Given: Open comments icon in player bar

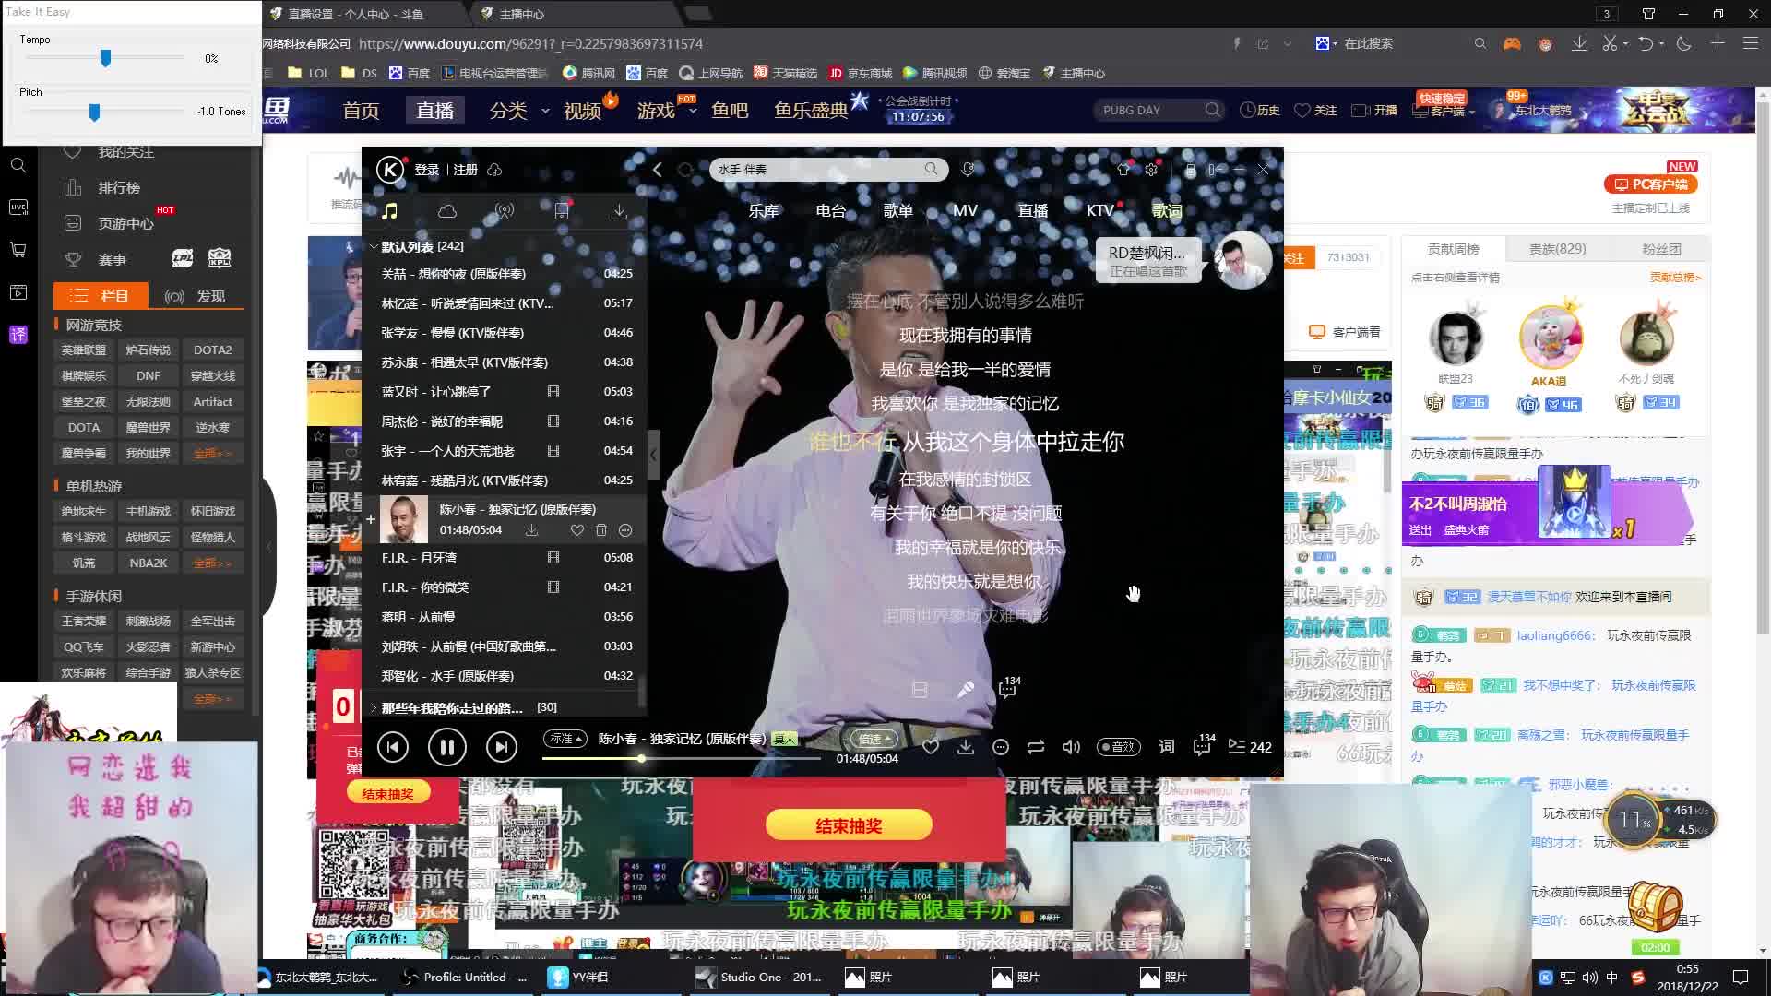Looking at the screenshot, I should [x=1203, y=745].
